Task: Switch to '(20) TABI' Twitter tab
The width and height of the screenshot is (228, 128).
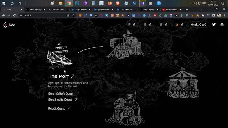Action: [81, 10]
